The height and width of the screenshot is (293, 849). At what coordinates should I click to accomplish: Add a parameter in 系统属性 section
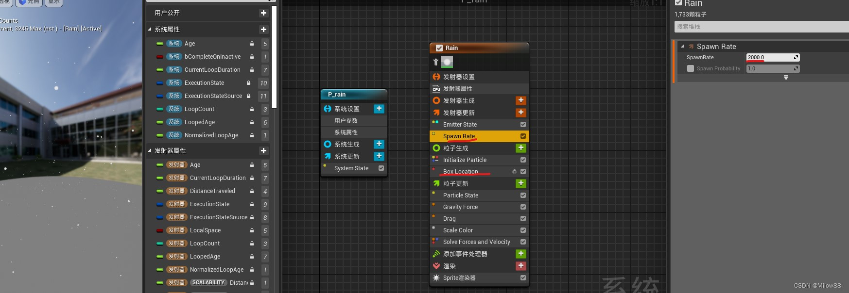[263, 30]
